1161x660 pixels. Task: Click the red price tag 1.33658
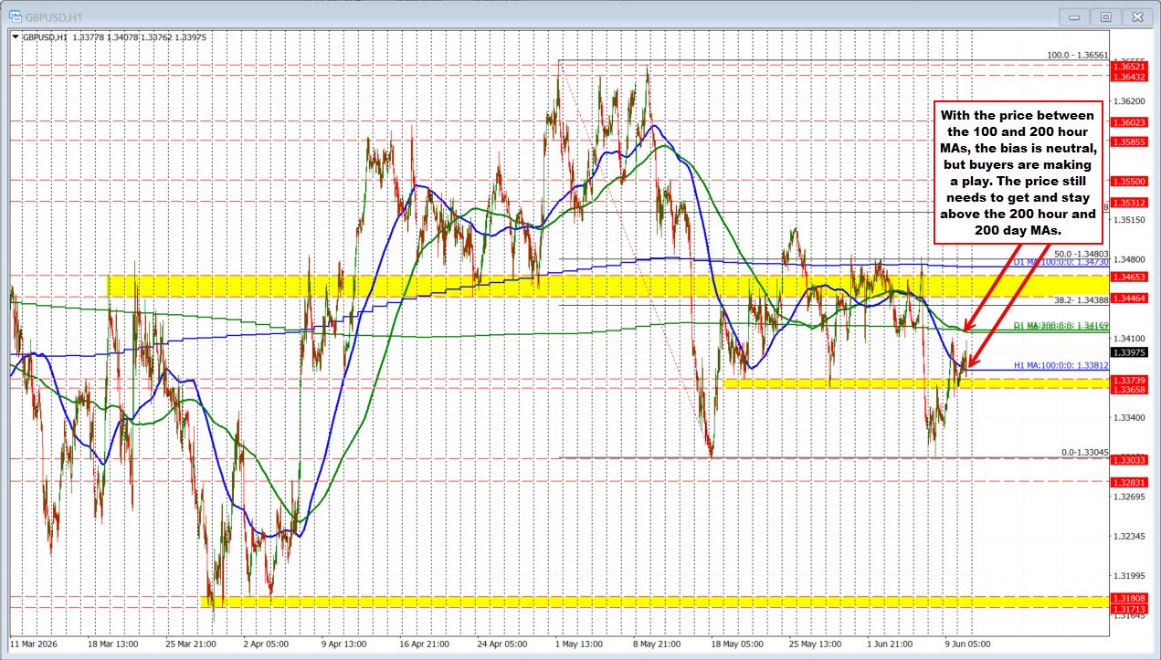coord(1128,389)
